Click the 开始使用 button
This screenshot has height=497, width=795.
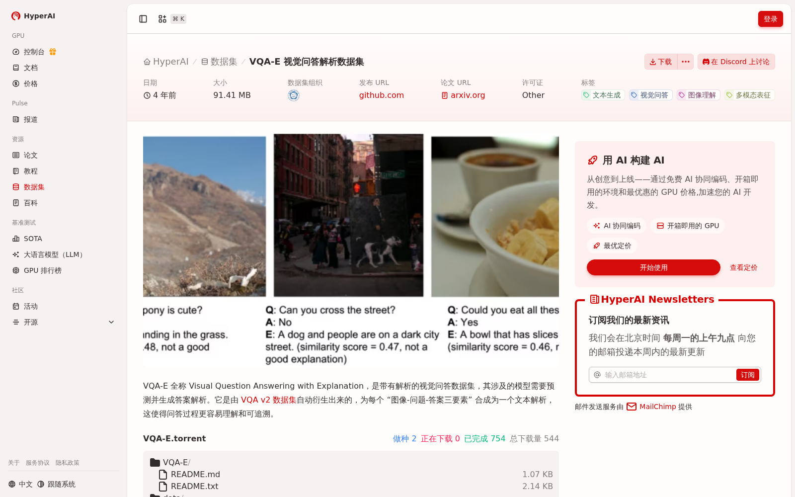click(653, 267)
